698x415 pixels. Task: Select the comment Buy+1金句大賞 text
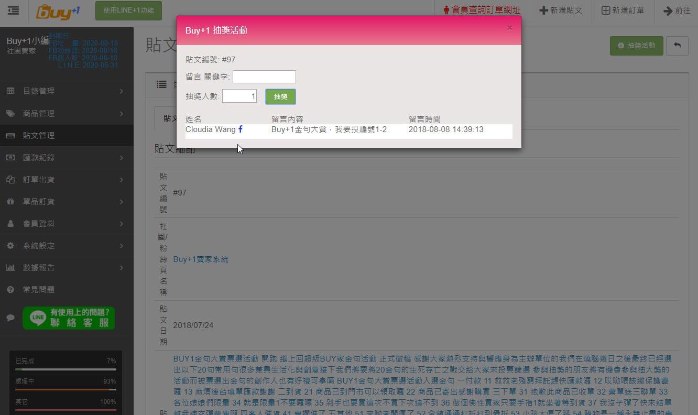(x=329, y=129)
